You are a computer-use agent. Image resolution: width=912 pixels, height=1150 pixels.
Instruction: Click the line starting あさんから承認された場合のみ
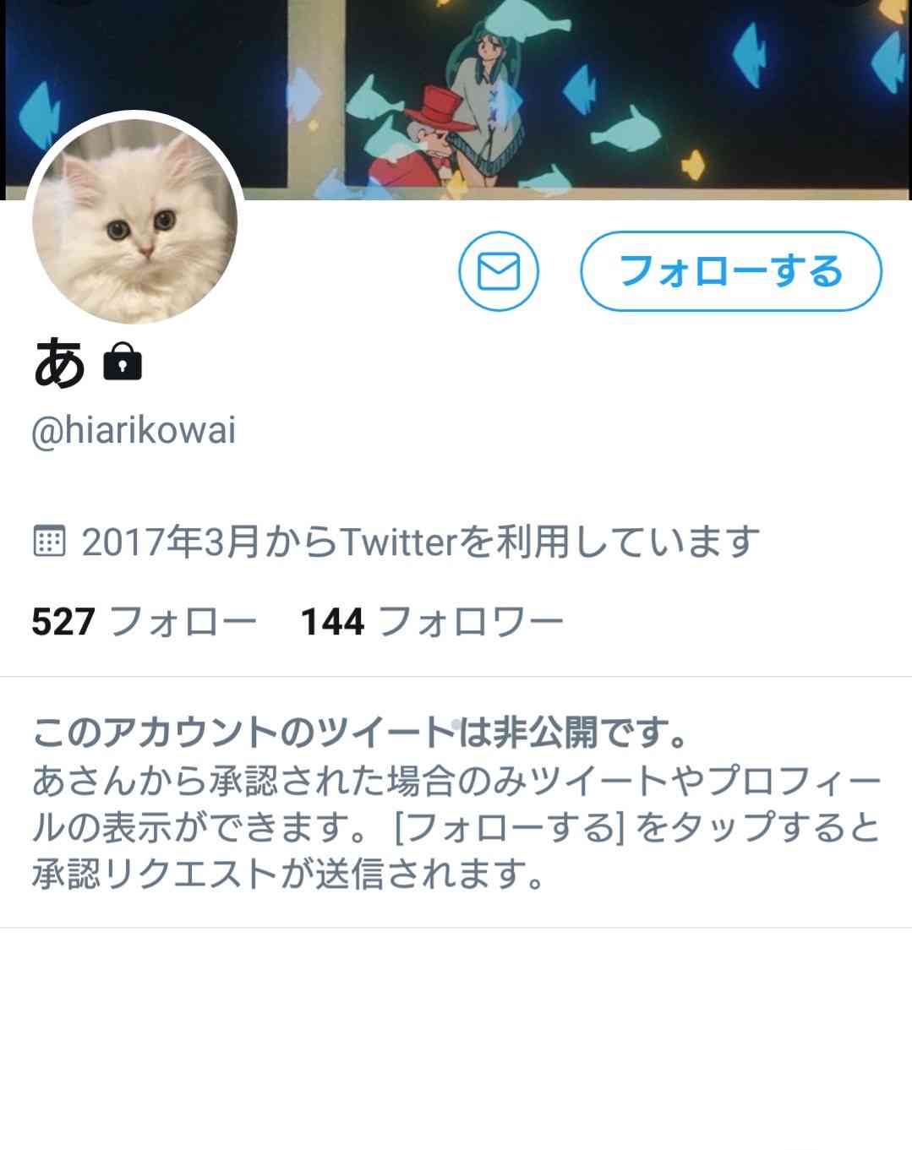point(456,782)
